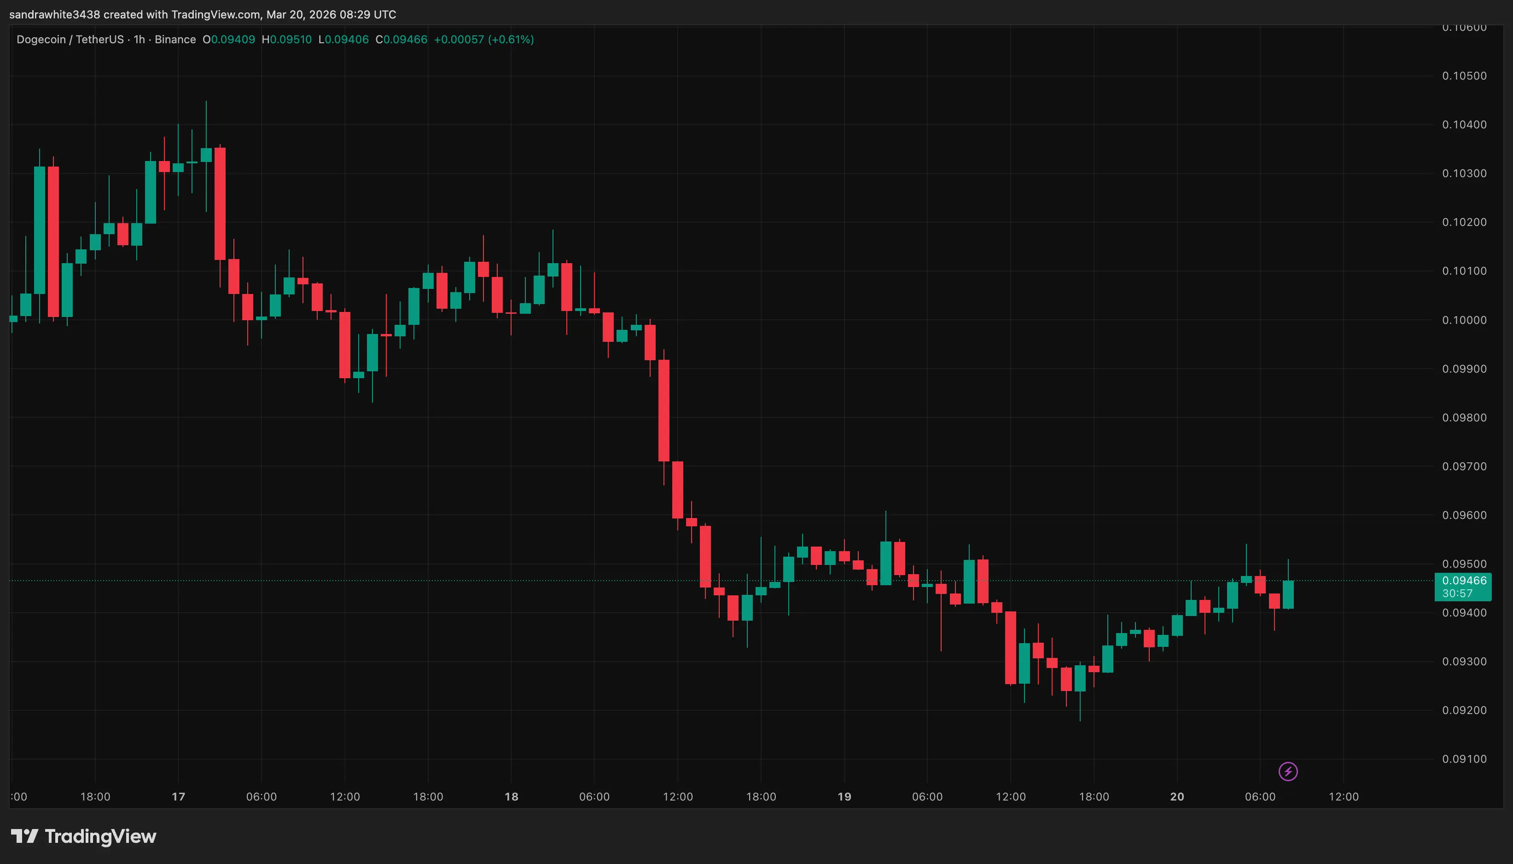Screen dimensions: 1513x864
Task: Click the latest green candle on the chart
Action: [1288, 594]
